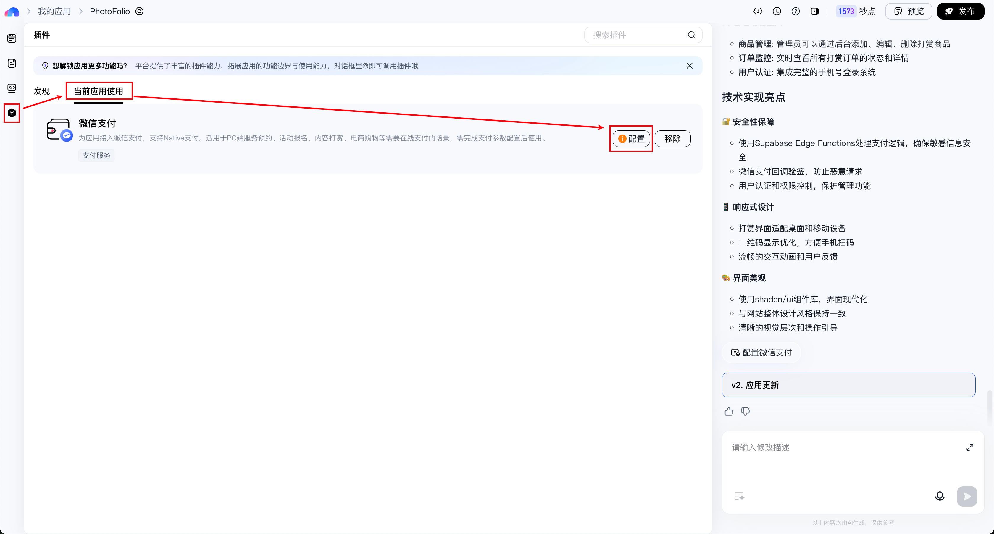Open the v2. 应用更新 version card
The height and width of the screenshot is (534, 994).
848,385
